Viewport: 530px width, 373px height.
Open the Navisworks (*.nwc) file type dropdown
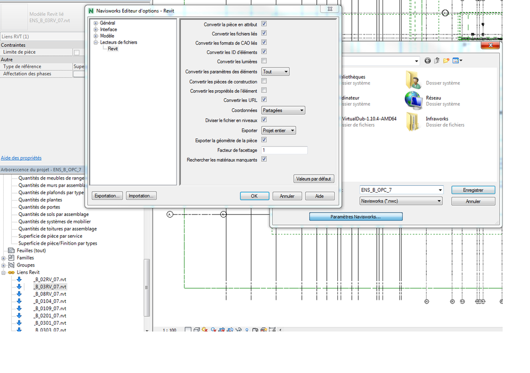pyautogui.click(x=401, y=201)
